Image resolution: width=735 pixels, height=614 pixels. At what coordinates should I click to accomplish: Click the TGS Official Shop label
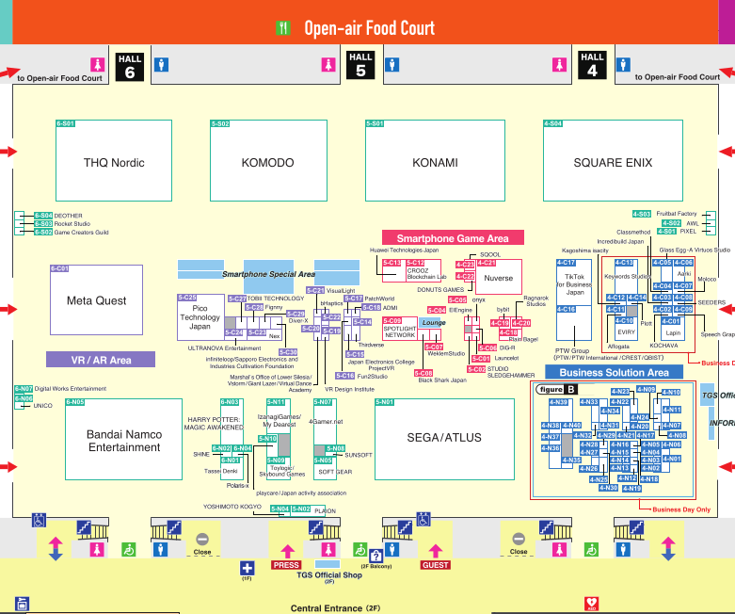click(329, 575)
